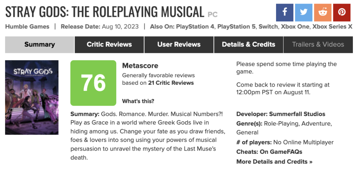Click the Stray Gods cover art thumbnail
The height and width of the screenshot is (180, 359).
[32, 97]
